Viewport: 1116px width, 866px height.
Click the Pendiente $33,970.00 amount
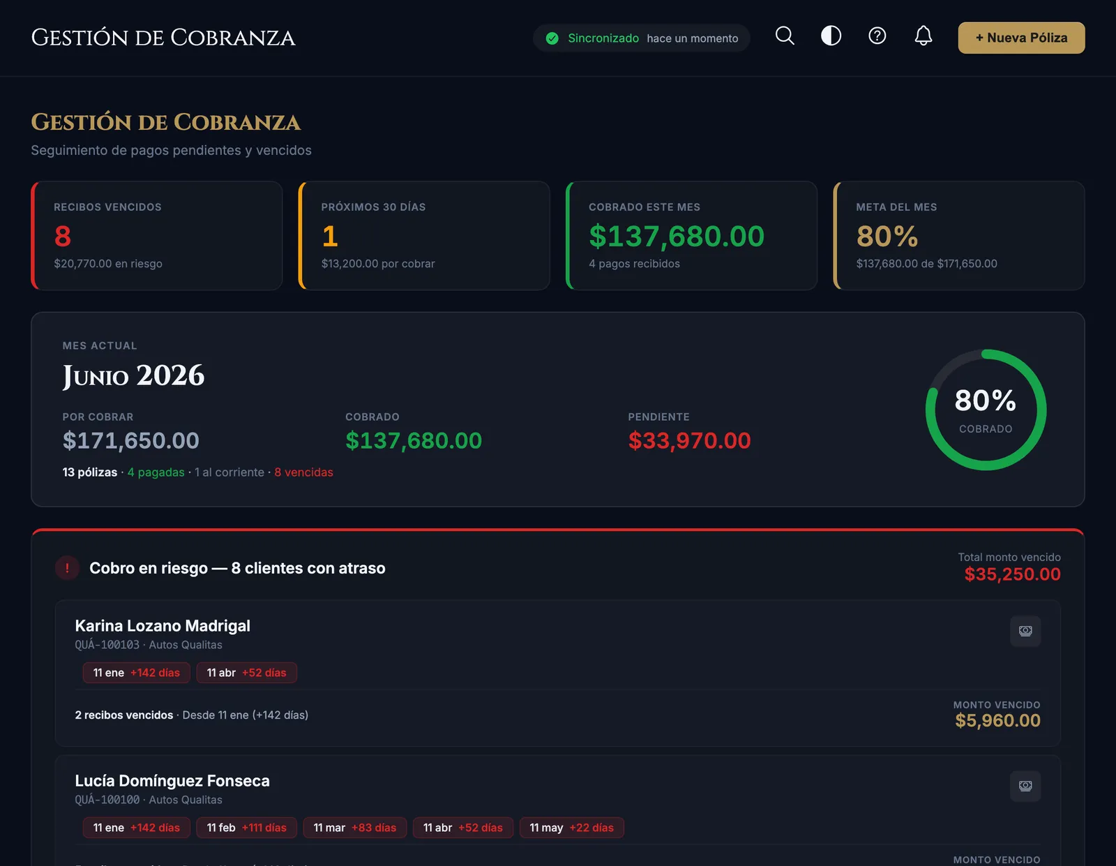(689, 440)
